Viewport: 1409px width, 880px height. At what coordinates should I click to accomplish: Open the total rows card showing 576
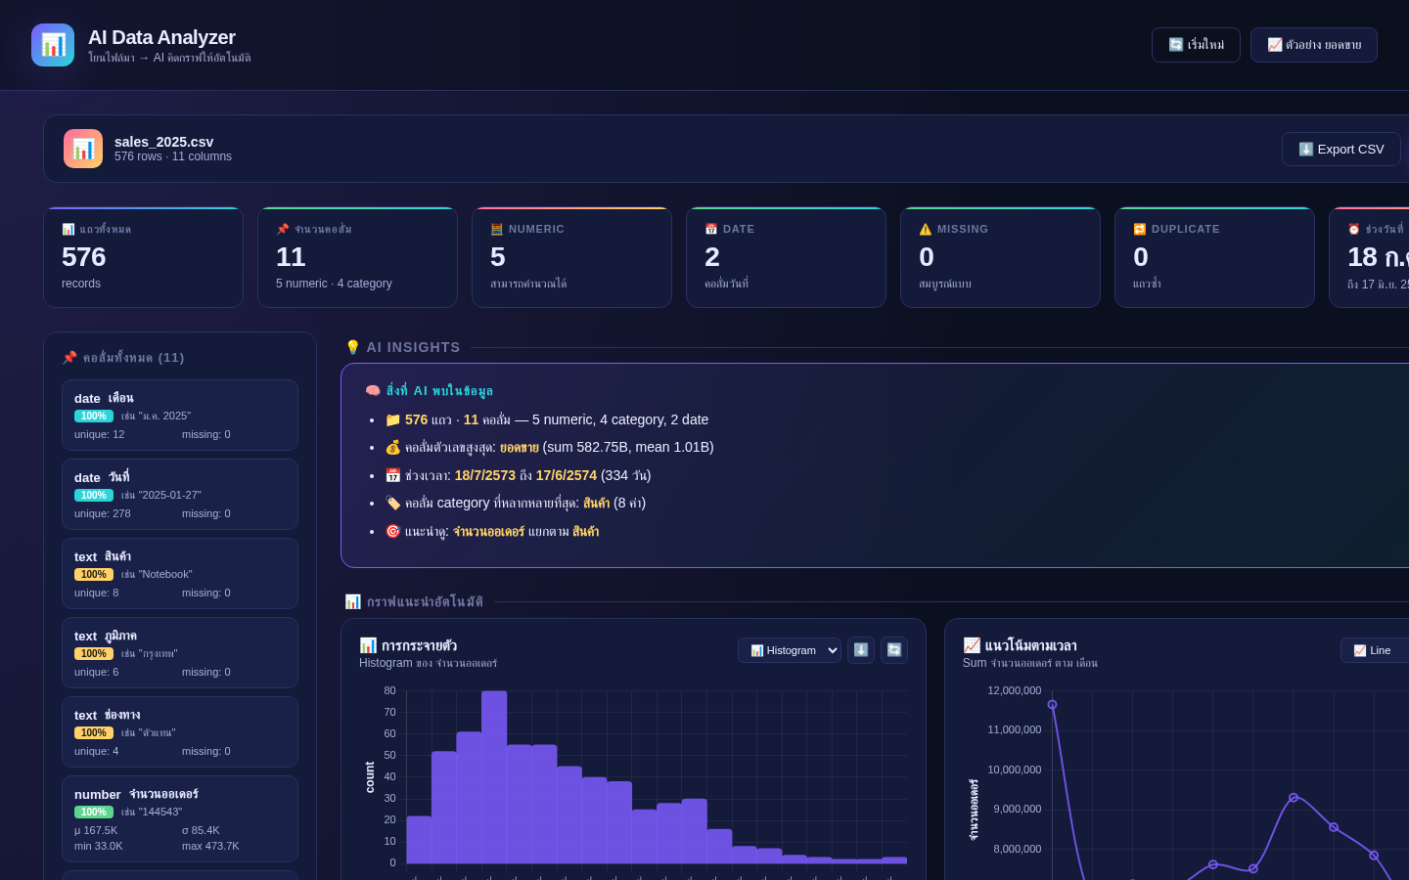pos(143,257)
